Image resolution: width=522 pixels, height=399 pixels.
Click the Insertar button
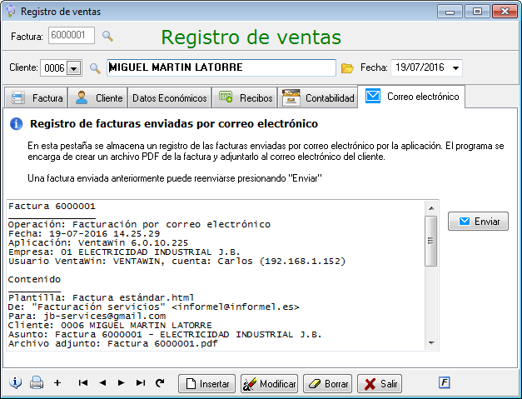click(206, 384)
